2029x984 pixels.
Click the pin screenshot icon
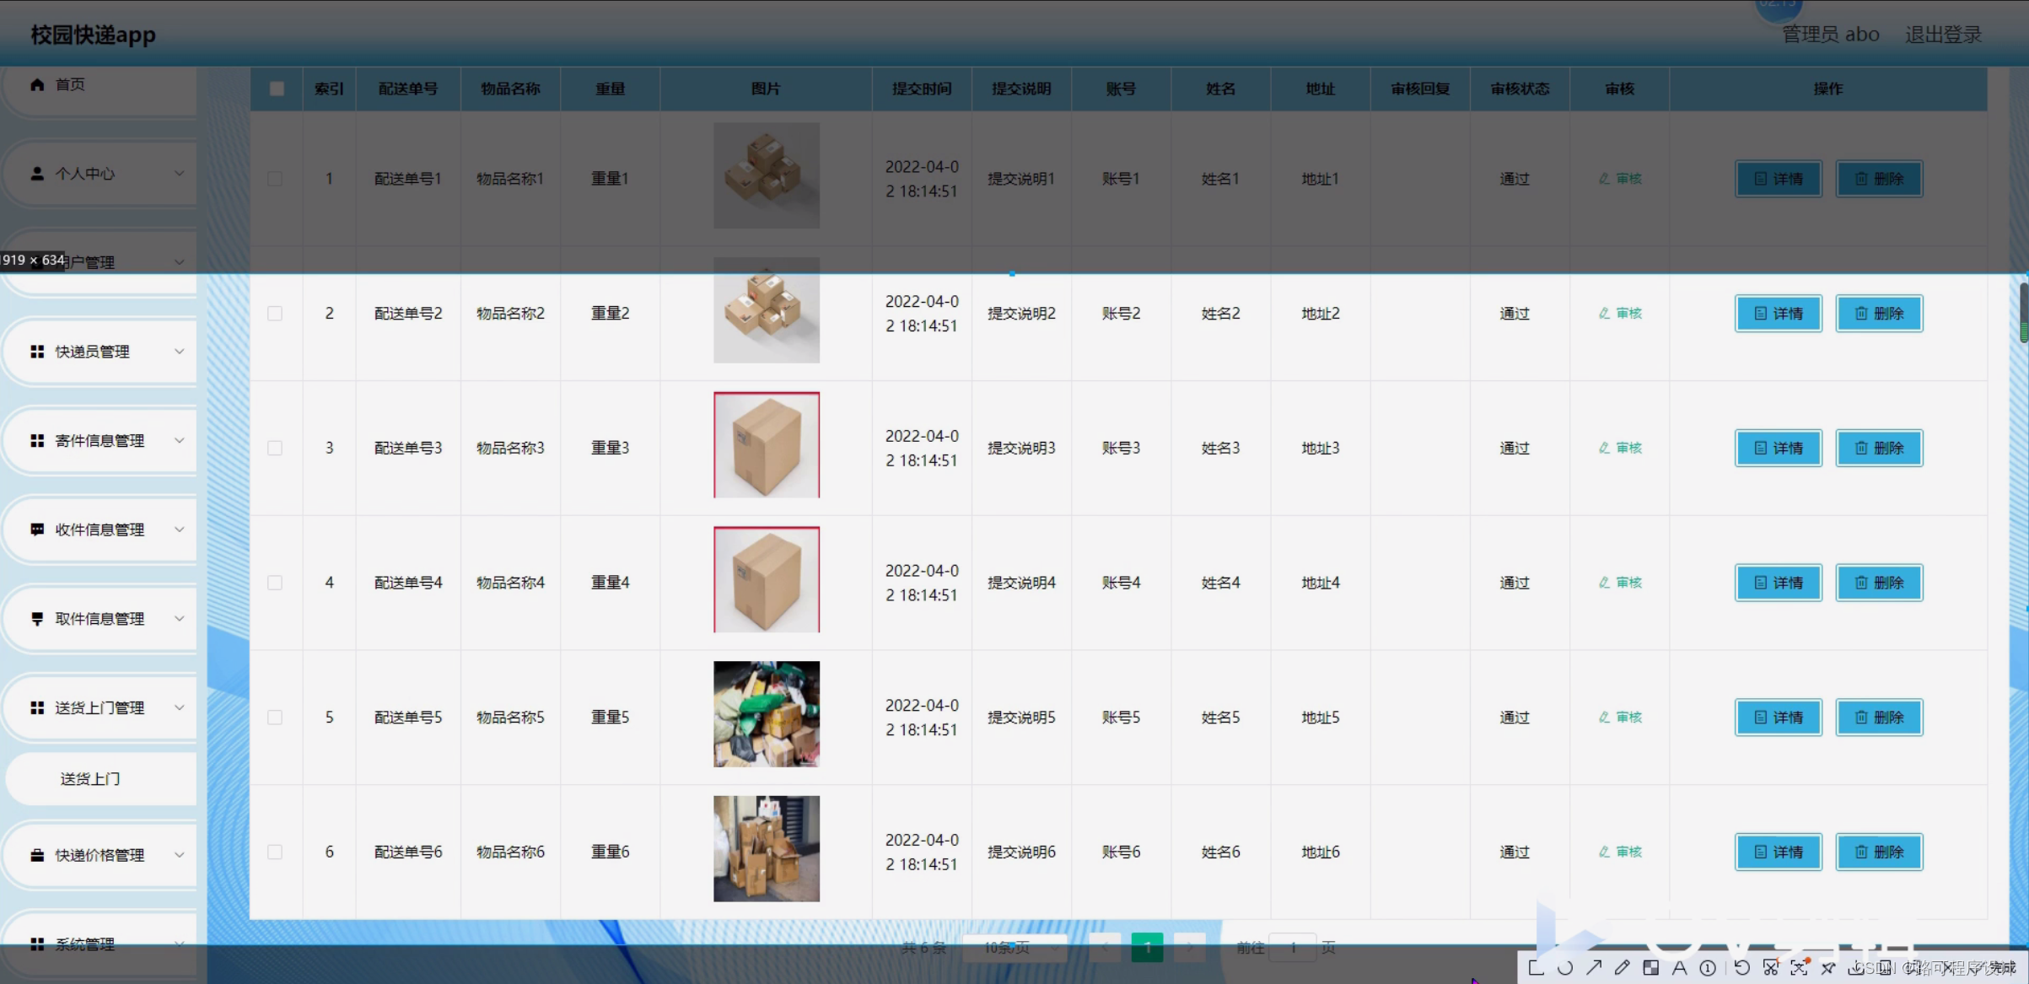coord(1828,968)
